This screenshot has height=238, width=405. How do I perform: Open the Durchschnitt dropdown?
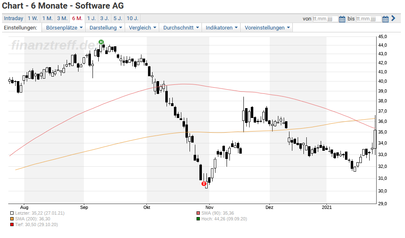[x=181, y=28]
